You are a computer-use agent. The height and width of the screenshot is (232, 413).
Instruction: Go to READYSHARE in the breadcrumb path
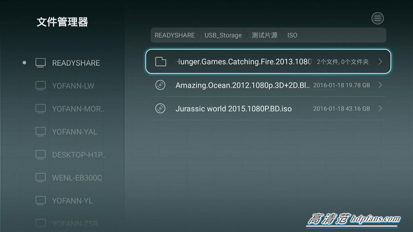point(174,35)
